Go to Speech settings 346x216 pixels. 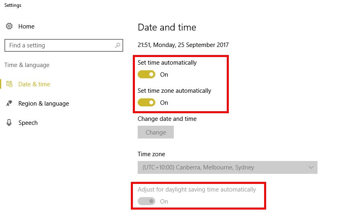(28, 123)
